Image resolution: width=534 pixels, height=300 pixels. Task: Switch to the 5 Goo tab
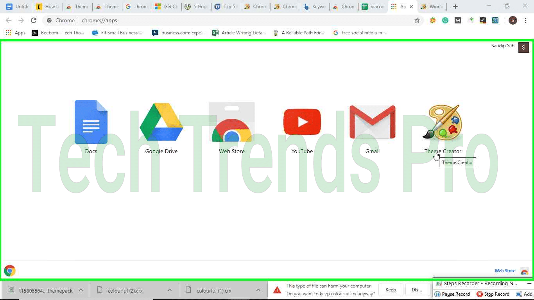point(196,7)
